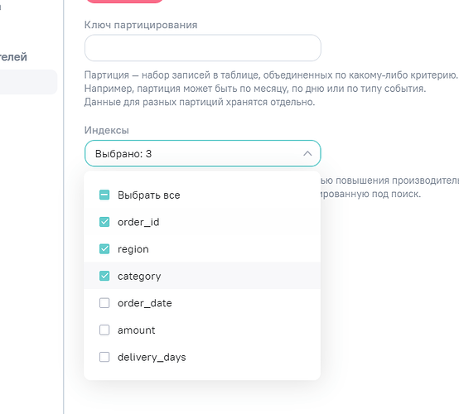459x414 pixels.
Task: Focus the Ключ партицирования input field
Action: click(x=202, y=48)
